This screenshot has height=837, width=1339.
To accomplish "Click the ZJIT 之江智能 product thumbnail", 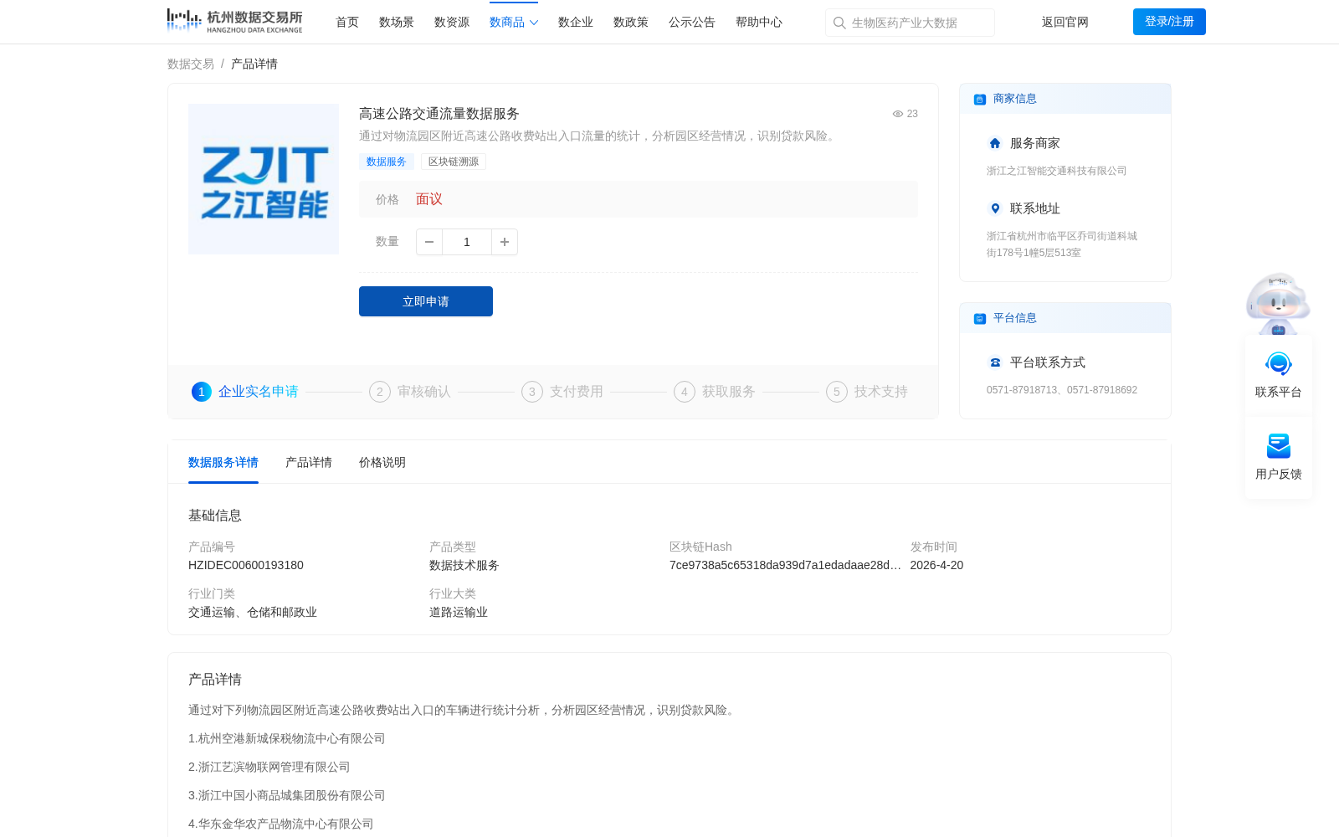I will click(x=264, y=179).
